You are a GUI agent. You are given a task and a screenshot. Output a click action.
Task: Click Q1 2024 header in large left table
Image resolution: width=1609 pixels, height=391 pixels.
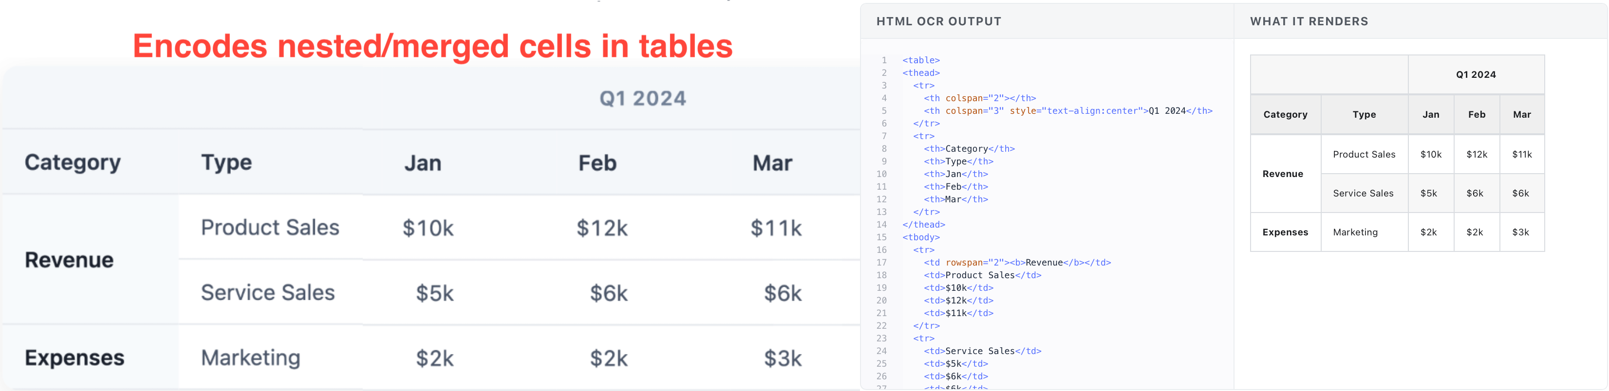(642, 99)
